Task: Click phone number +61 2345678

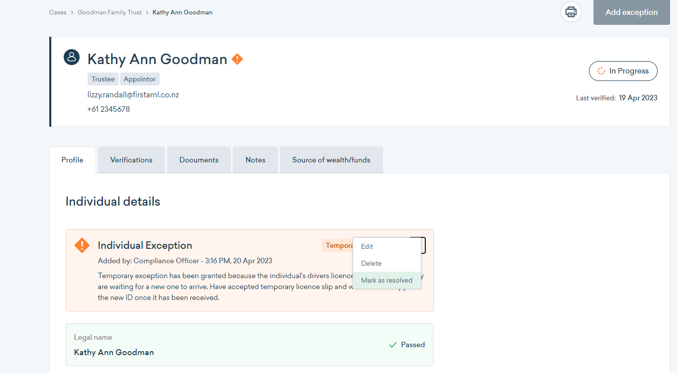Action: 109,109
